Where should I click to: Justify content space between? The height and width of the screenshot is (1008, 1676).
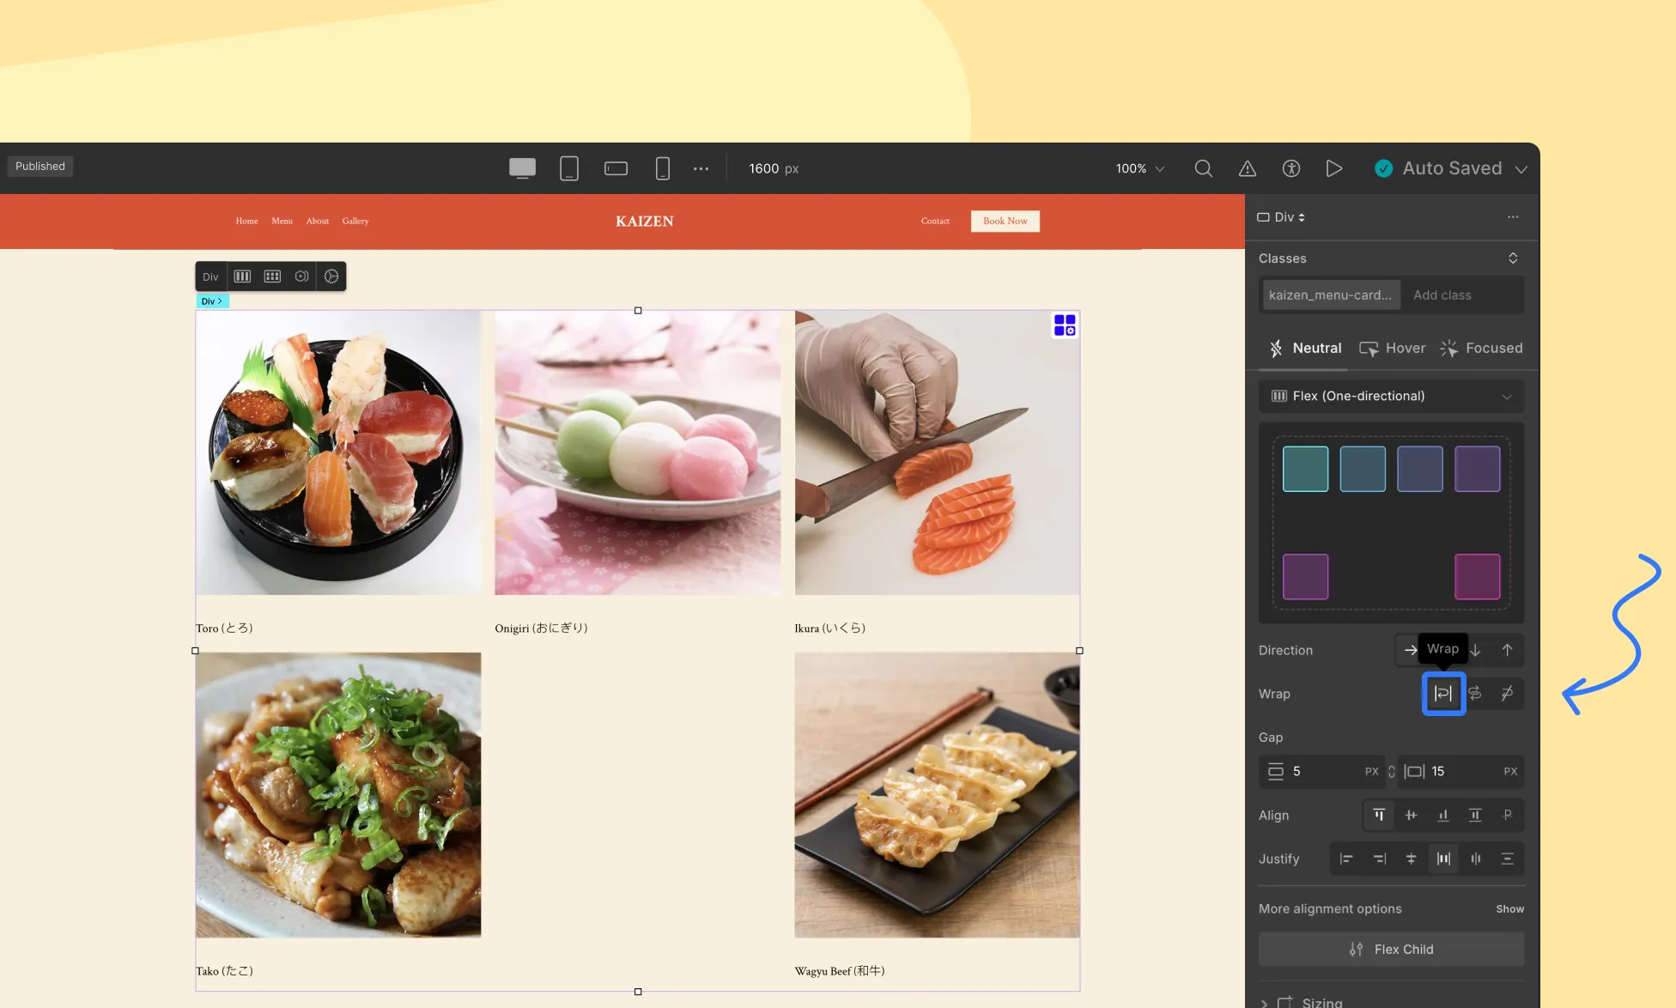1443,859
